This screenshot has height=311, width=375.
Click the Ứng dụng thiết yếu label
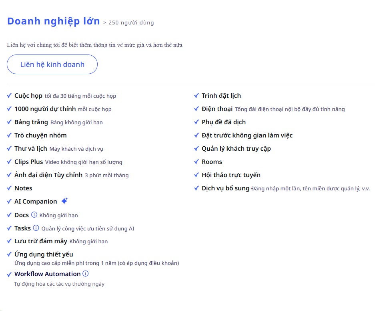pyautogui.click(x=44, y=254)
